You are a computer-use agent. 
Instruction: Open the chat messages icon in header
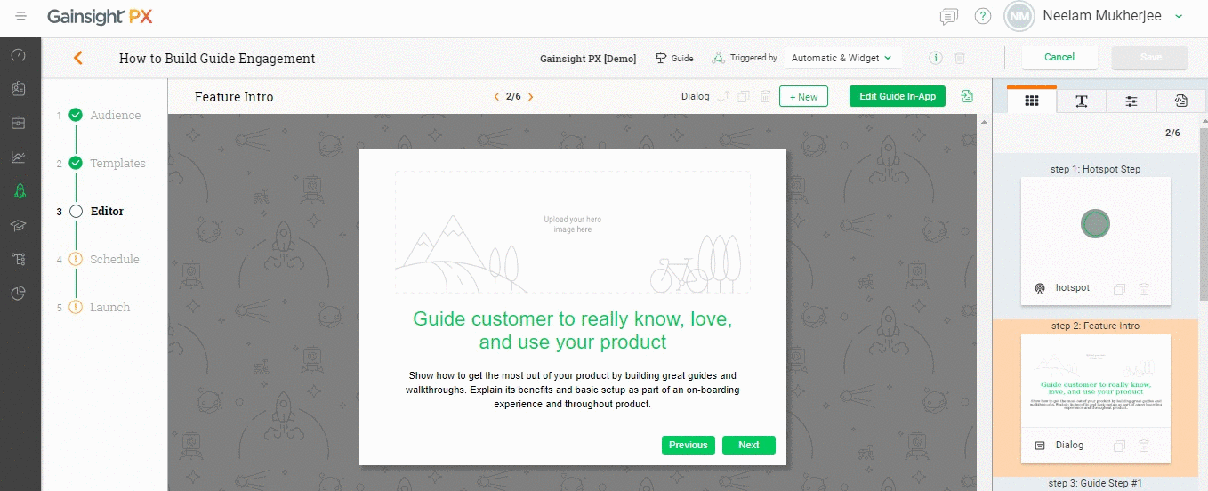point(949,17)
